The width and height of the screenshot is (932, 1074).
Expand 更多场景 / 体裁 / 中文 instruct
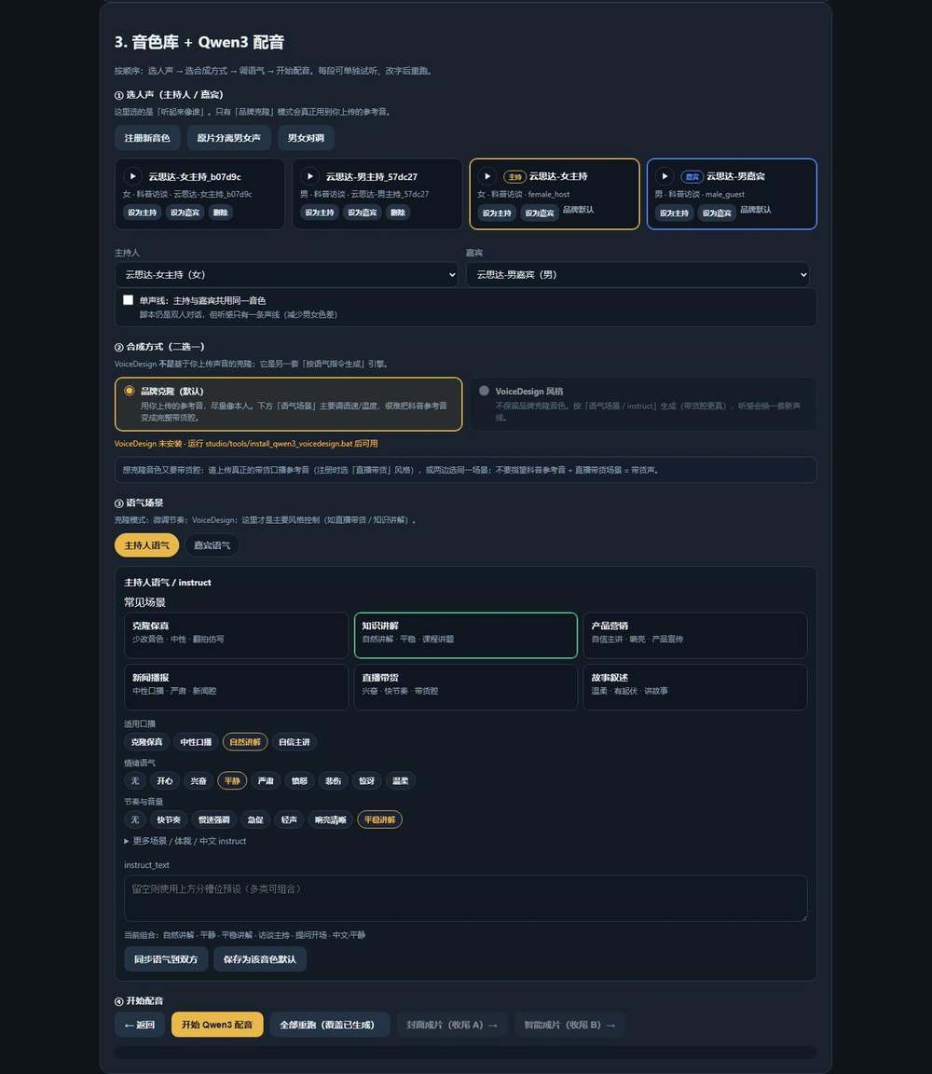click(185, 841)
